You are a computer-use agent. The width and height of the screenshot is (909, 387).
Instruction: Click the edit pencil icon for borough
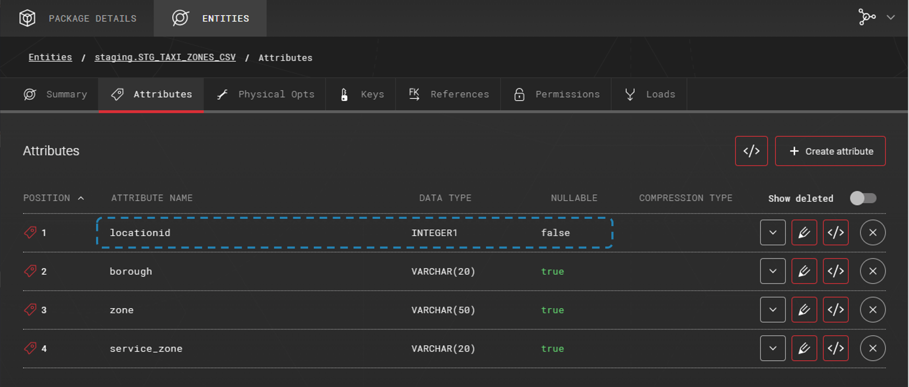click(x=804, y=271)
